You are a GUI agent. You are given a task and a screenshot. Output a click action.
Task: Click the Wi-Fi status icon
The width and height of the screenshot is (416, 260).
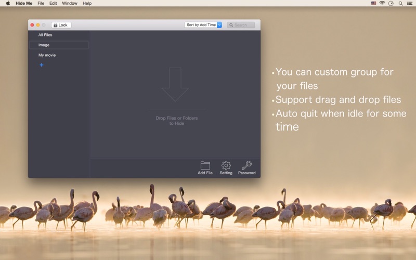coord(382,3)
